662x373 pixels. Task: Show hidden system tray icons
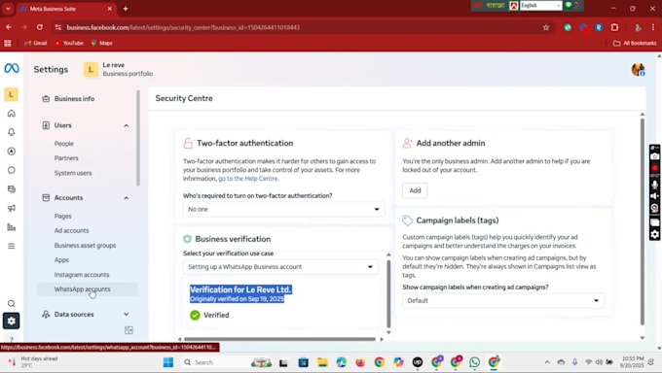[x=547, y=362]
